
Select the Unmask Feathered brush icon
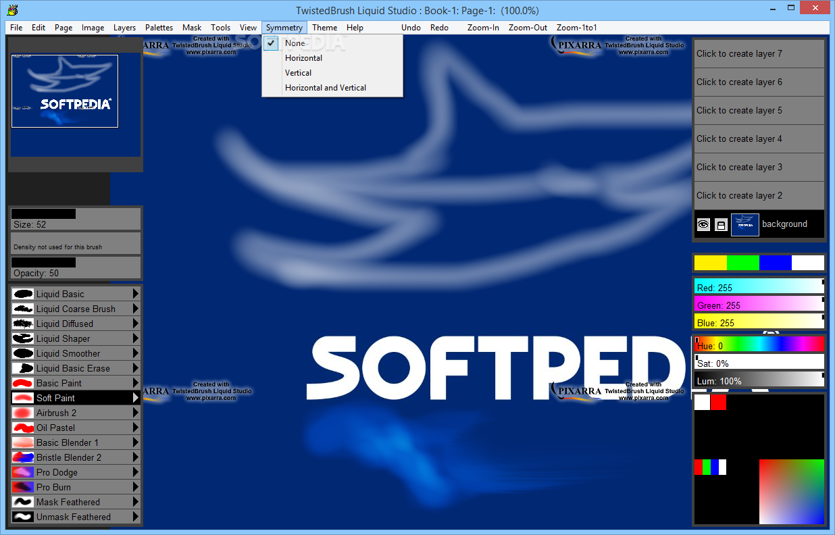click(x=23, y=517)
